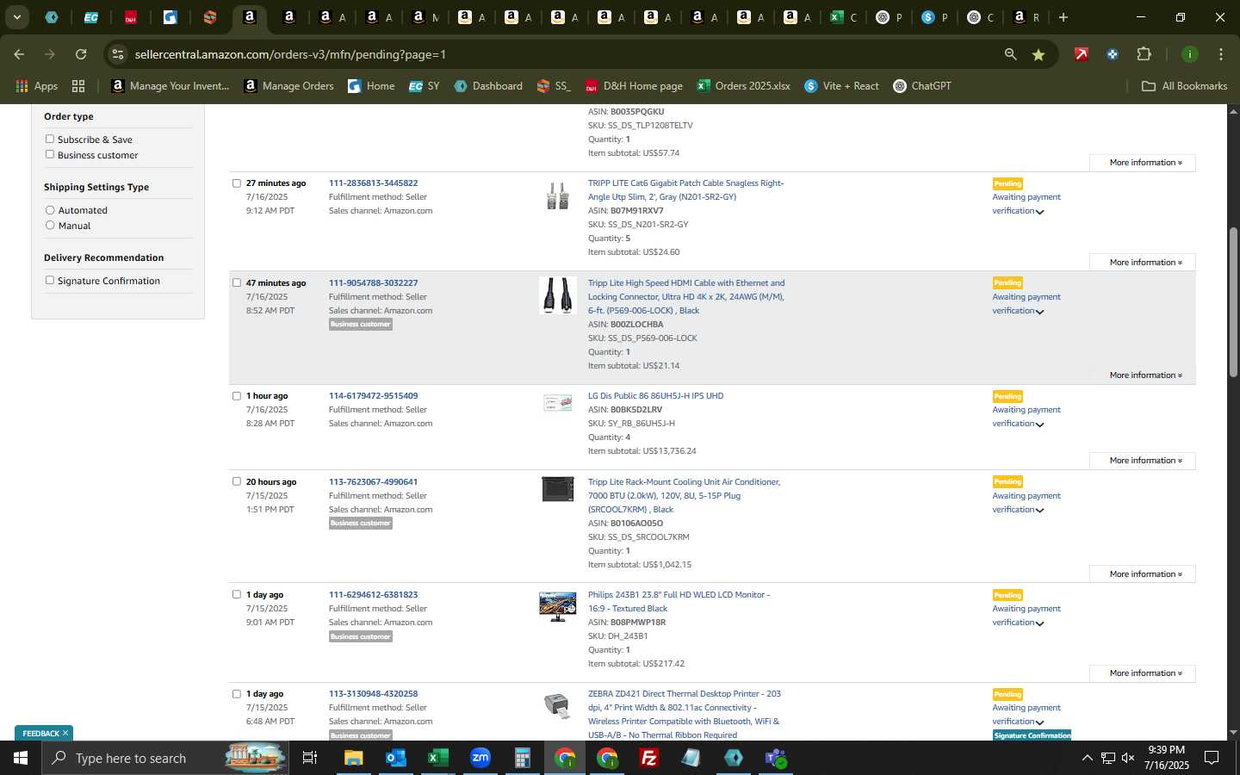Open the new tab plus button
The height and width of the screenshot is (775, 1240).
[x=1063, y=17]
